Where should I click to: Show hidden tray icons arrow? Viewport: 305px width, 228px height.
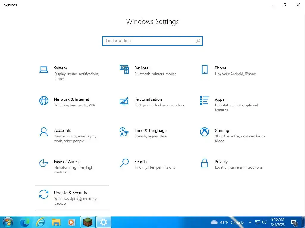pyautogui.click(x=250, y=222)
